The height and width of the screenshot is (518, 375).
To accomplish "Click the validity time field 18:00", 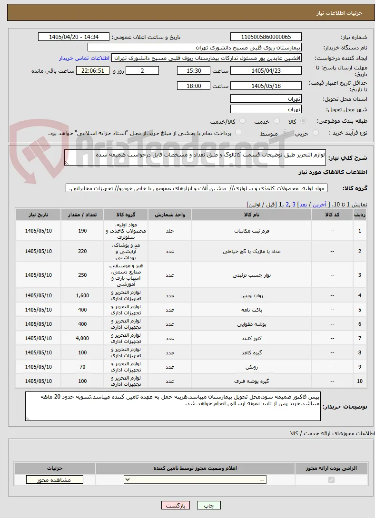I will [x=194, y=86].
